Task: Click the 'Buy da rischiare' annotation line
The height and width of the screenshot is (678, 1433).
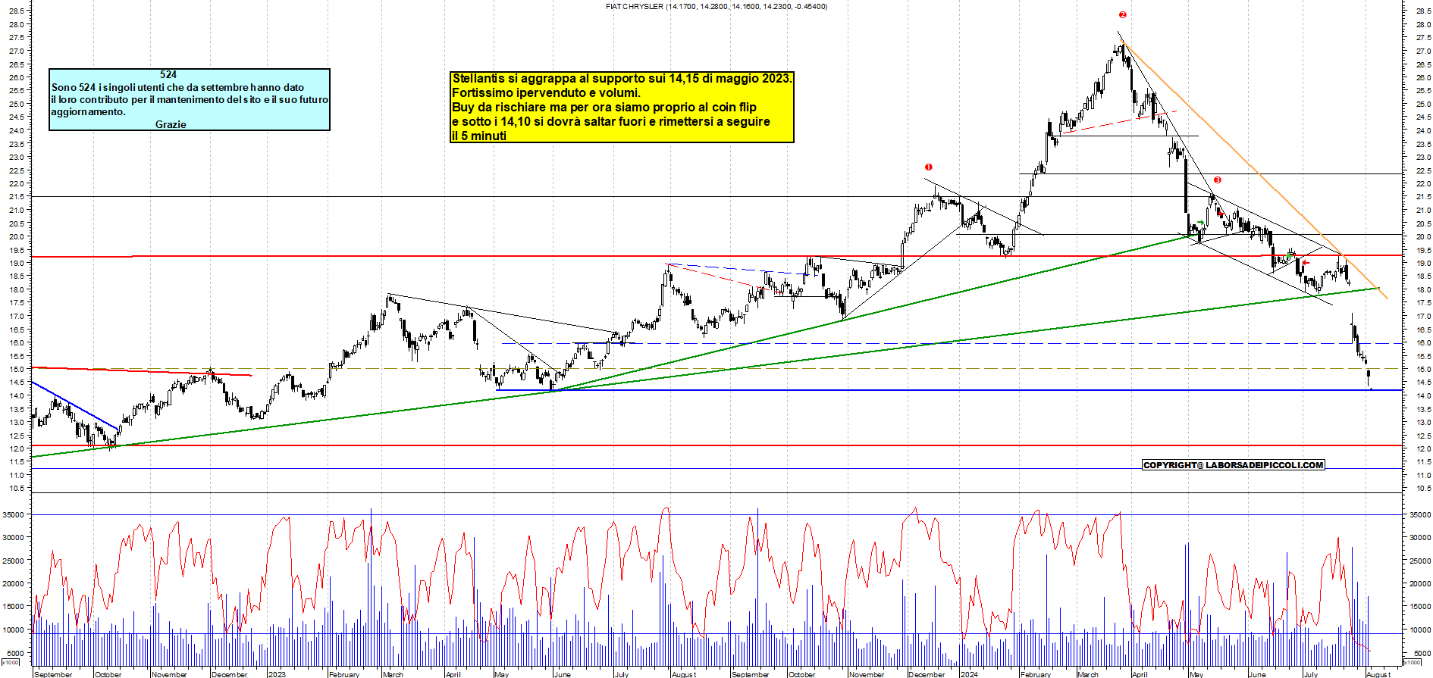Action: pyautogui.click(x=604, y=107)
